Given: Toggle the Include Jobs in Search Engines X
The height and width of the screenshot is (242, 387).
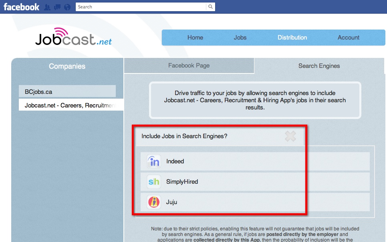Looking at the screenshot, I should 290,136.
